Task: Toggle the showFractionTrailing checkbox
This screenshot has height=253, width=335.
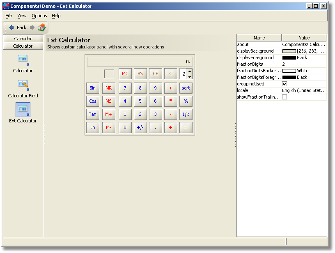Action: tap(285, 97)
